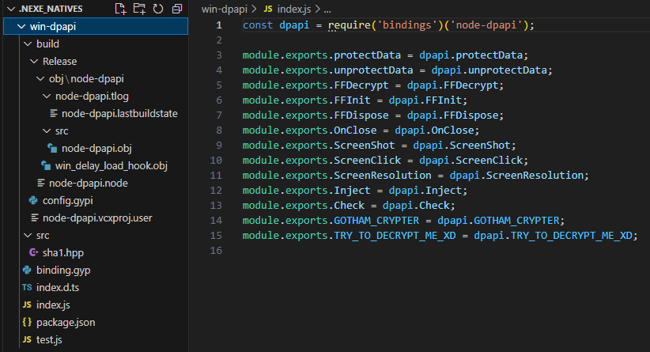Click the win-dpapi breadcrumb segment
Screen dimensions: 650x352
point(225,9)
